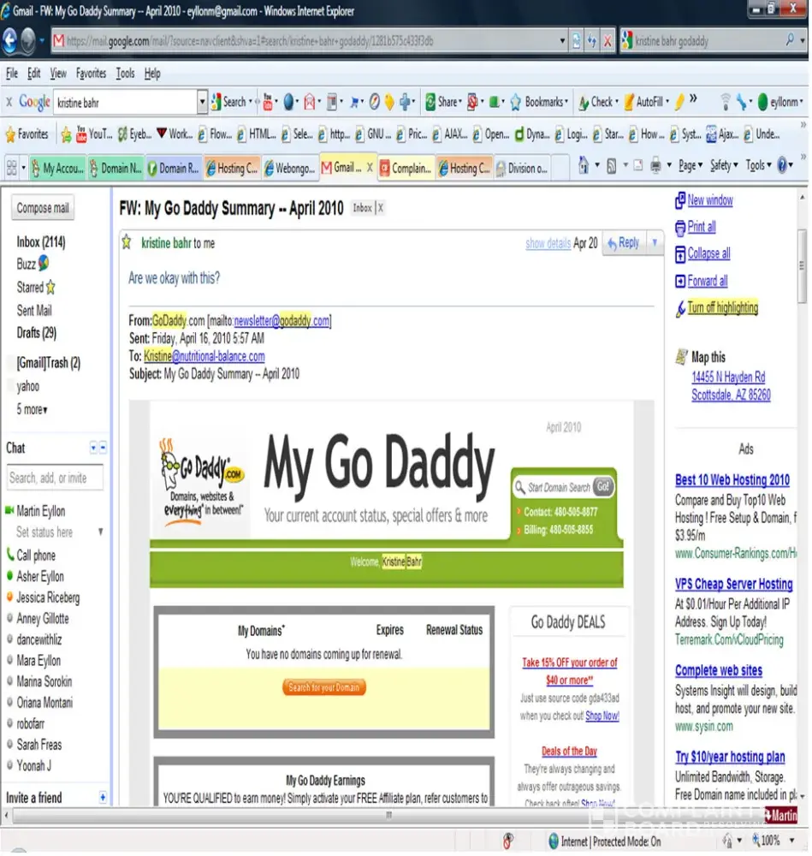The width and height of the screenshot is (812, 856).
Task: Star the kristine bahr message
Action: tap(127, 242)
